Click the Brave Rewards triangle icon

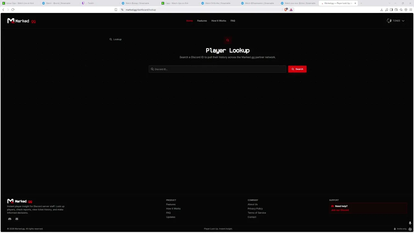(x=291, y=10)
